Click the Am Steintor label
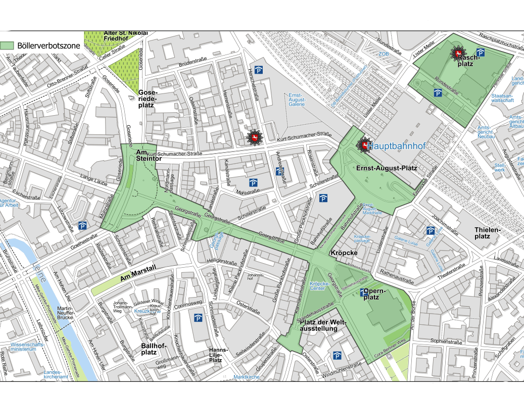This screenshot has width=524, height=393. (x=148, y=156)
